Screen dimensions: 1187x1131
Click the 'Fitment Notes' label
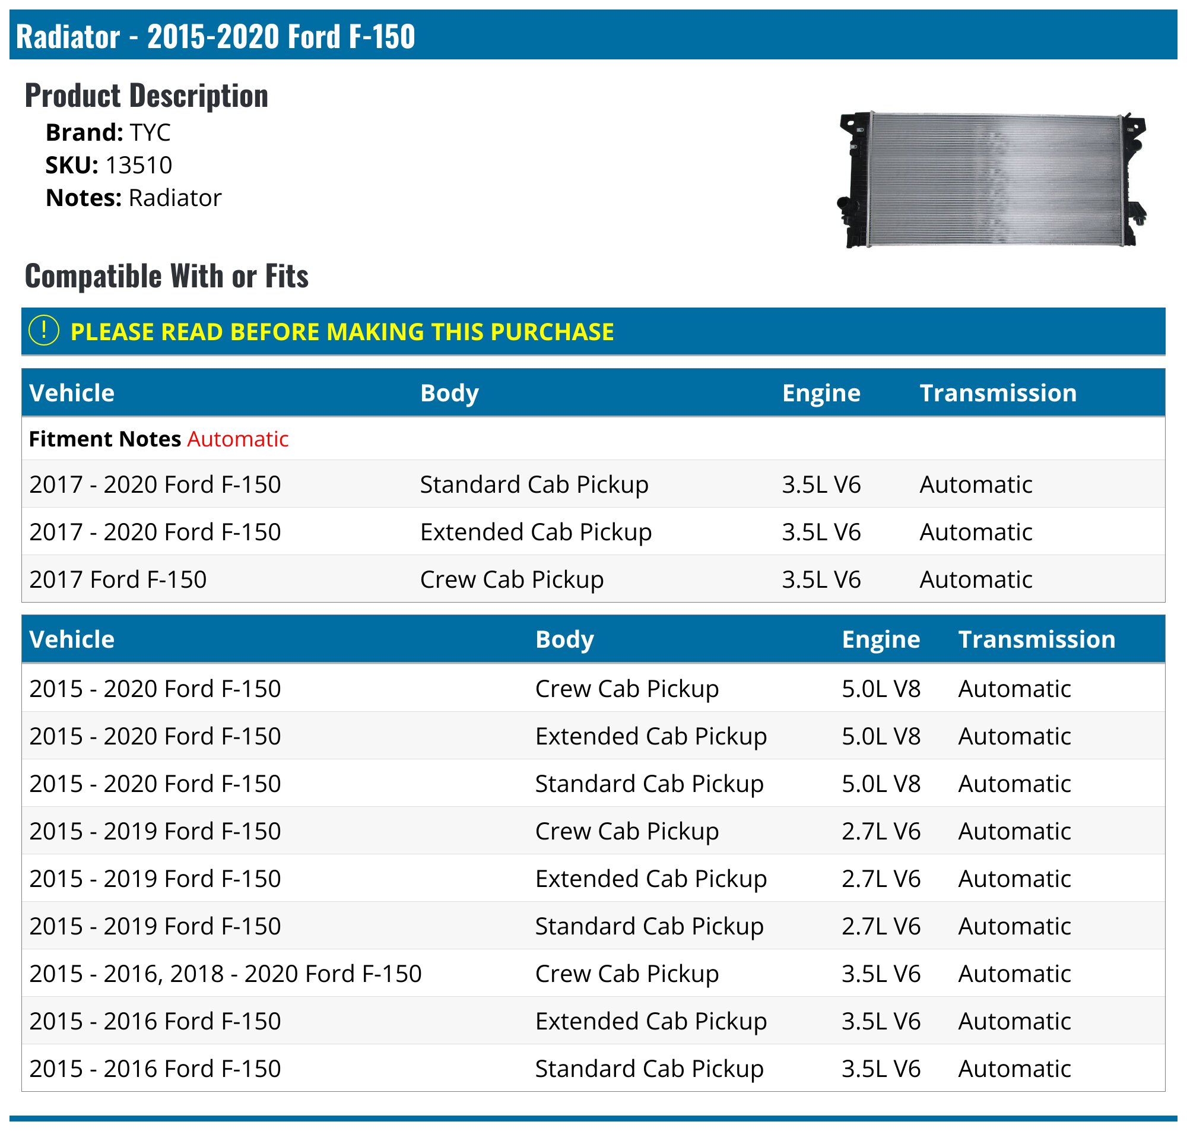[105, 439]
